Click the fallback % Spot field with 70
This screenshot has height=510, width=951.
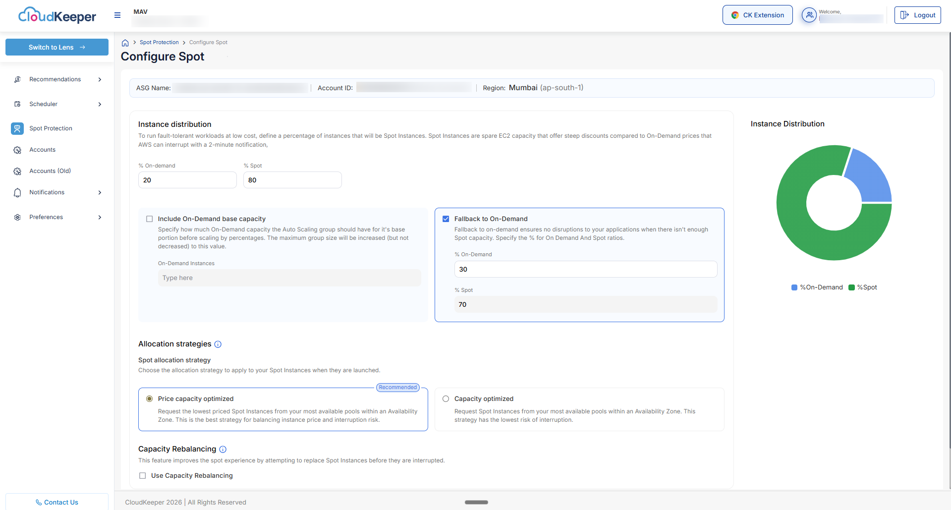point(586,304)
